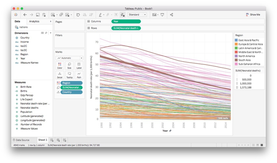Switch the Dimensions list view icon

(42, 33)
